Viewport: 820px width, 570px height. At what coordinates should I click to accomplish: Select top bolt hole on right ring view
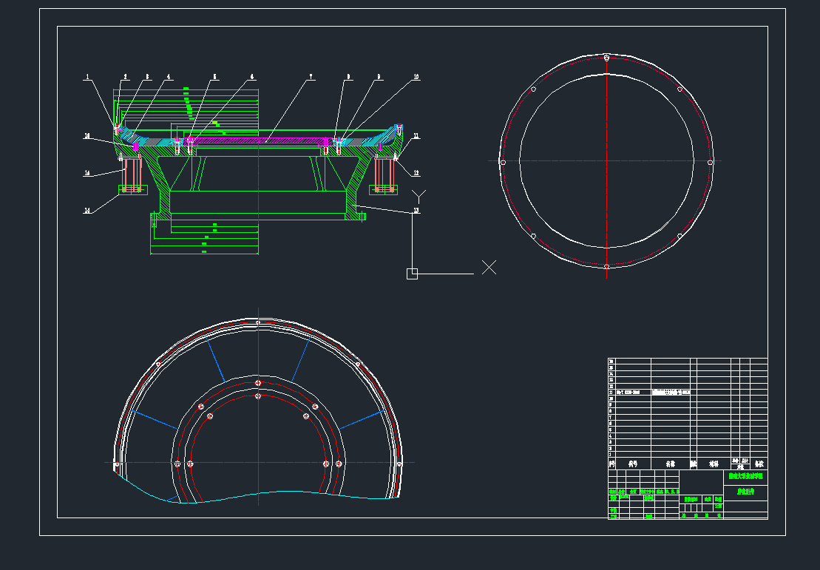pyautogui.click(x=606, y=58)
